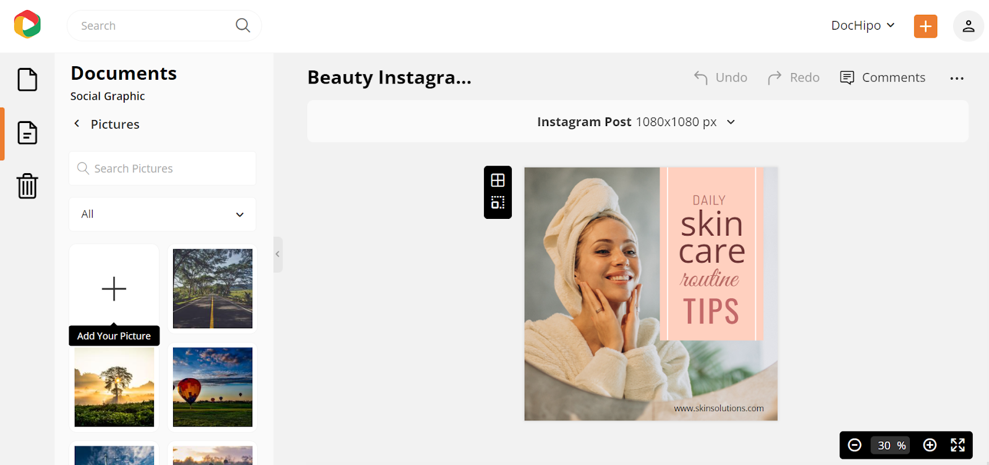Click the woman photo on canvas
This screenshot has width=989, height=465.
click(x=592, y=294)
